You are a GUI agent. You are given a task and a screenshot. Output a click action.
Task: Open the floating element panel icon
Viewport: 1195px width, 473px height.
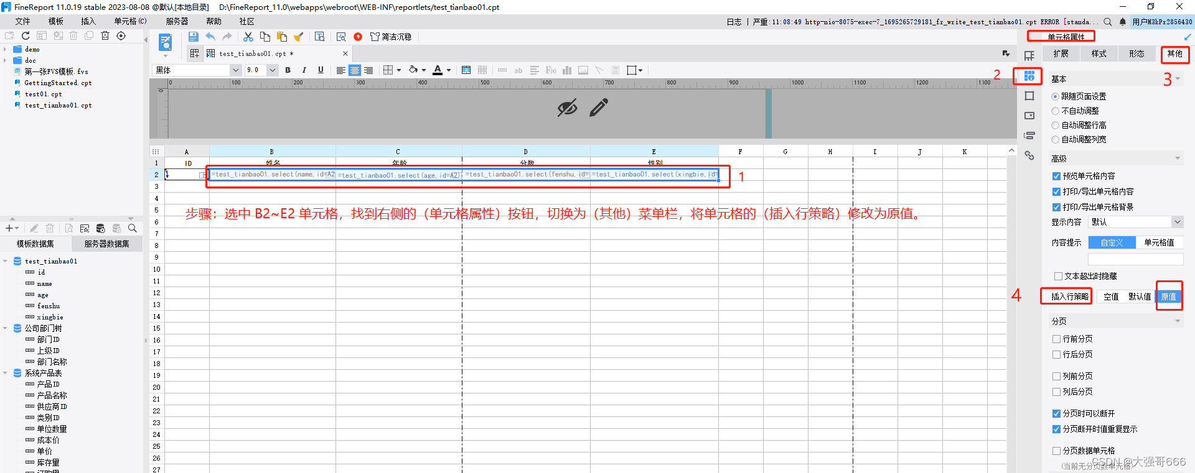pyautogui.click(x=1029, y=96)
